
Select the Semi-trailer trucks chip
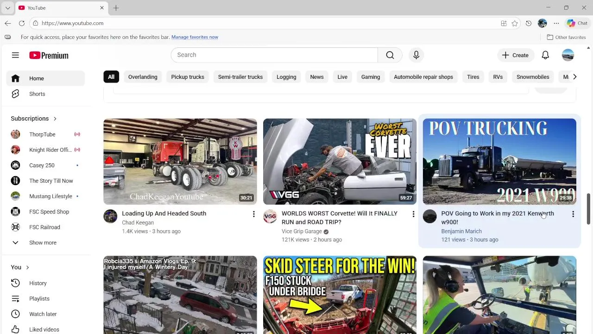coord(240,77)
